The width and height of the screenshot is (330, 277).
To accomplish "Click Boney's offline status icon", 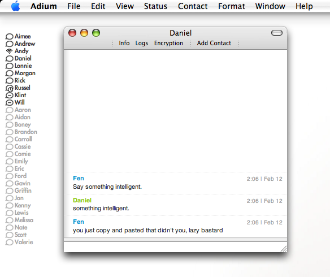I will (9, 125).
